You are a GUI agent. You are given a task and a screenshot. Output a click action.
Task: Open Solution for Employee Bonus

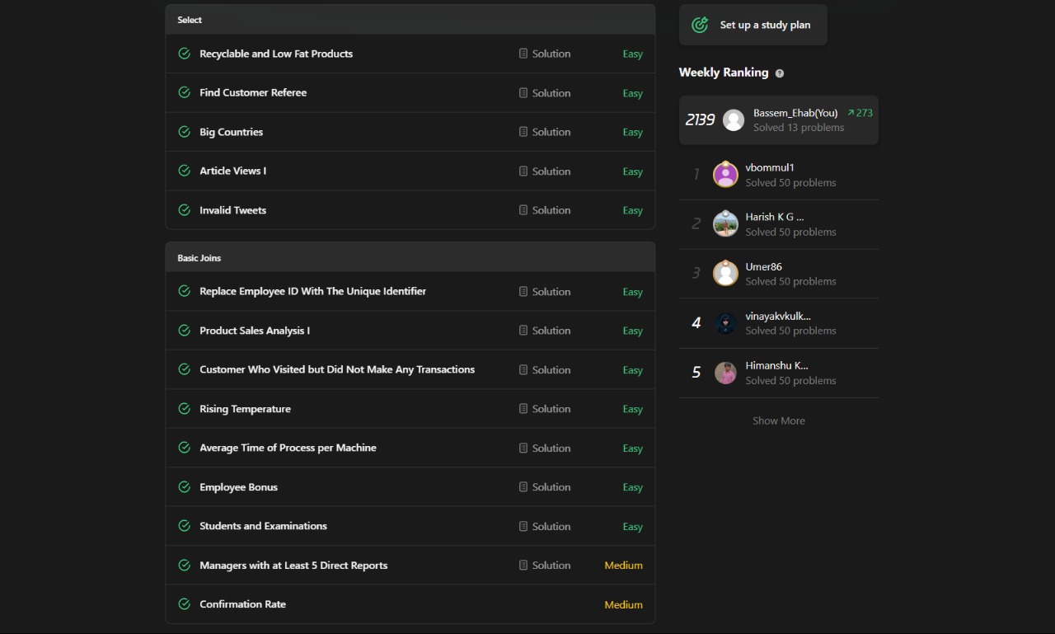(x=545, y=487)
